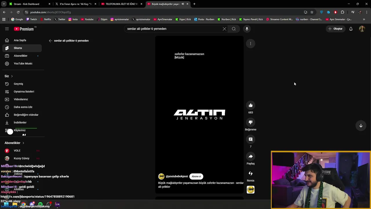Image resolution: width=371 pixels, height=209 pixels.
Task: Show more bookmarks with the double chevron
Action: (364, 19)
